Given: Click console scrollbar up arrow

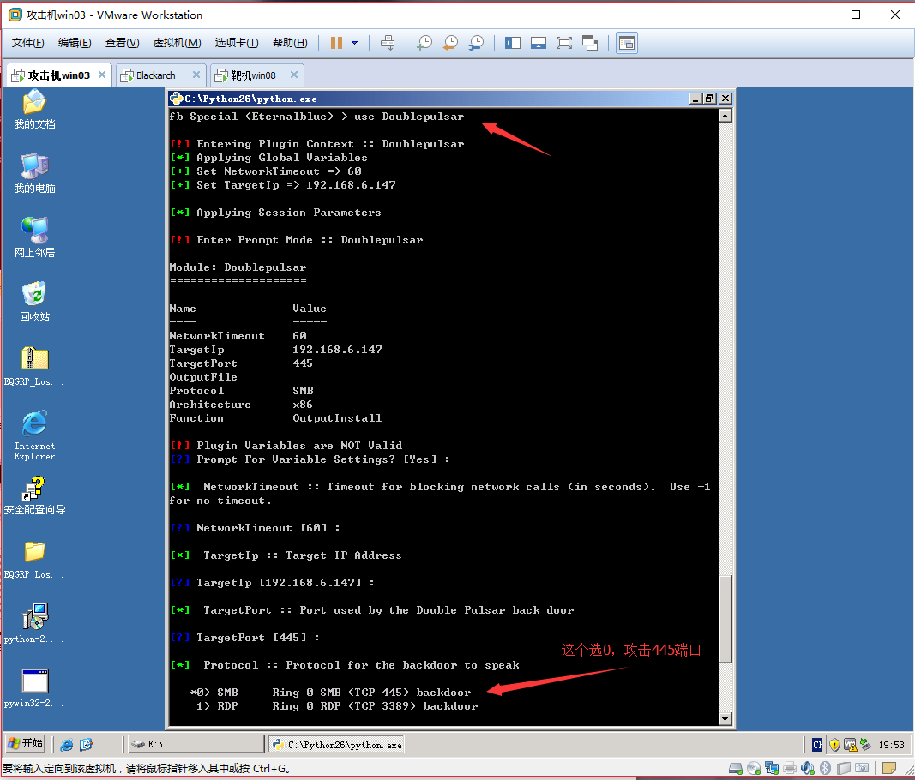Looking at the screenshot, I should 725,116.
